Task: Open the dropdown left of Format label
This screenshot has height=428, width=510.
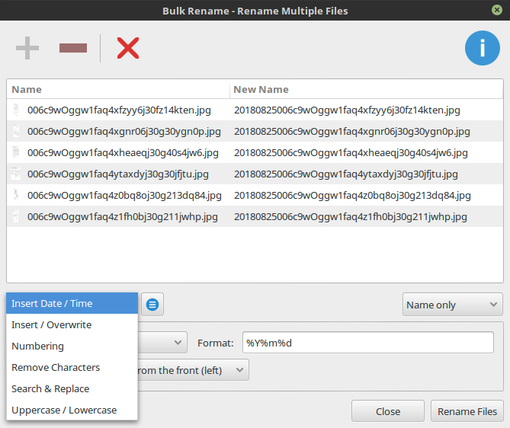Action: tap(164, 343)
